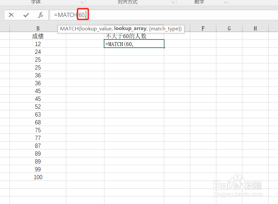The width and height of the screenshot is (278, 204).
Task: Select column B header
Action: pos(38,28)
